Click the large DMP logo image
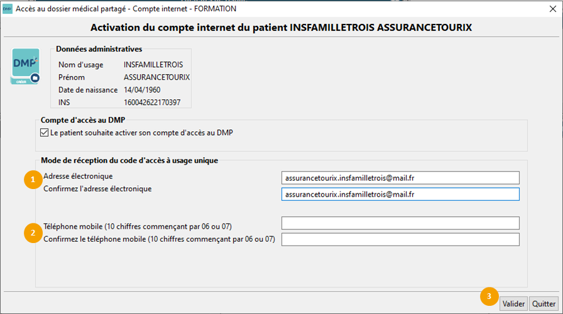The height and width of the screenshot is (314, 563). click(25, 66)
